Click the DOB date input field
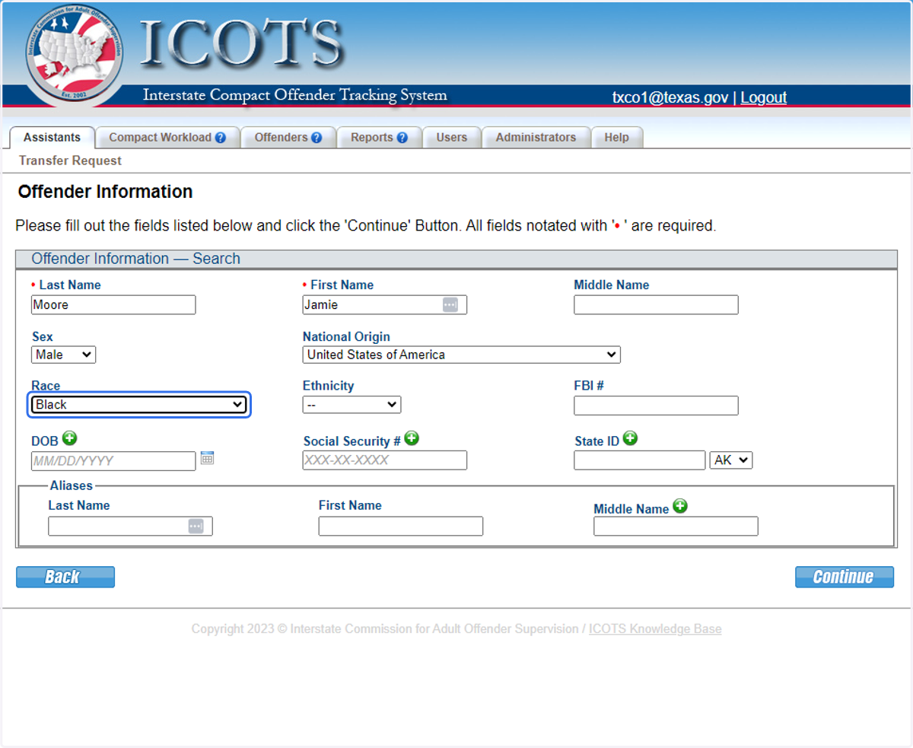This screenshot has width=913, height=748. [113, 461]
